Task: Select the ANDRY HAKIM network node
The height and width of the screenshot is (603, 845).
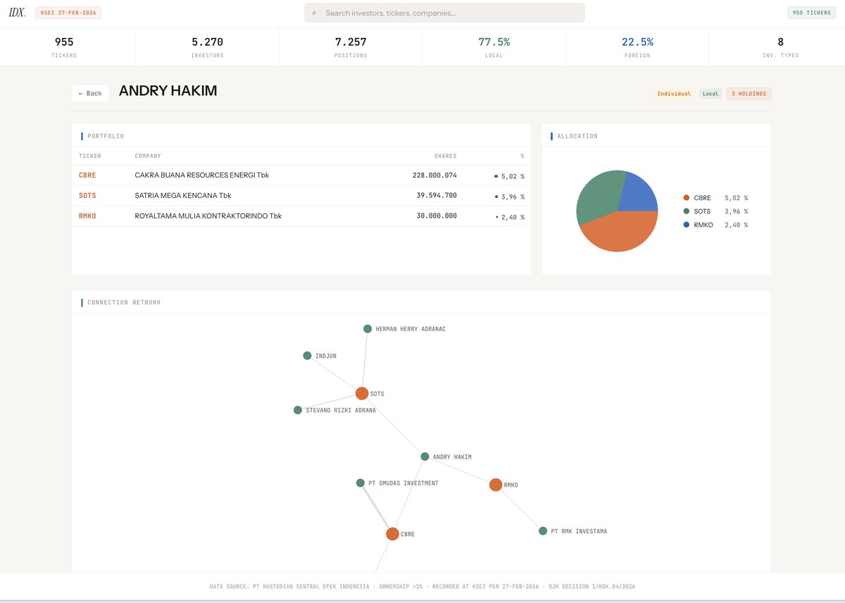Action: [425, 456]
